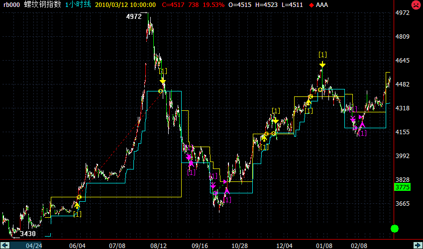Click yellow up-arrow signal near 06/04

77,204
